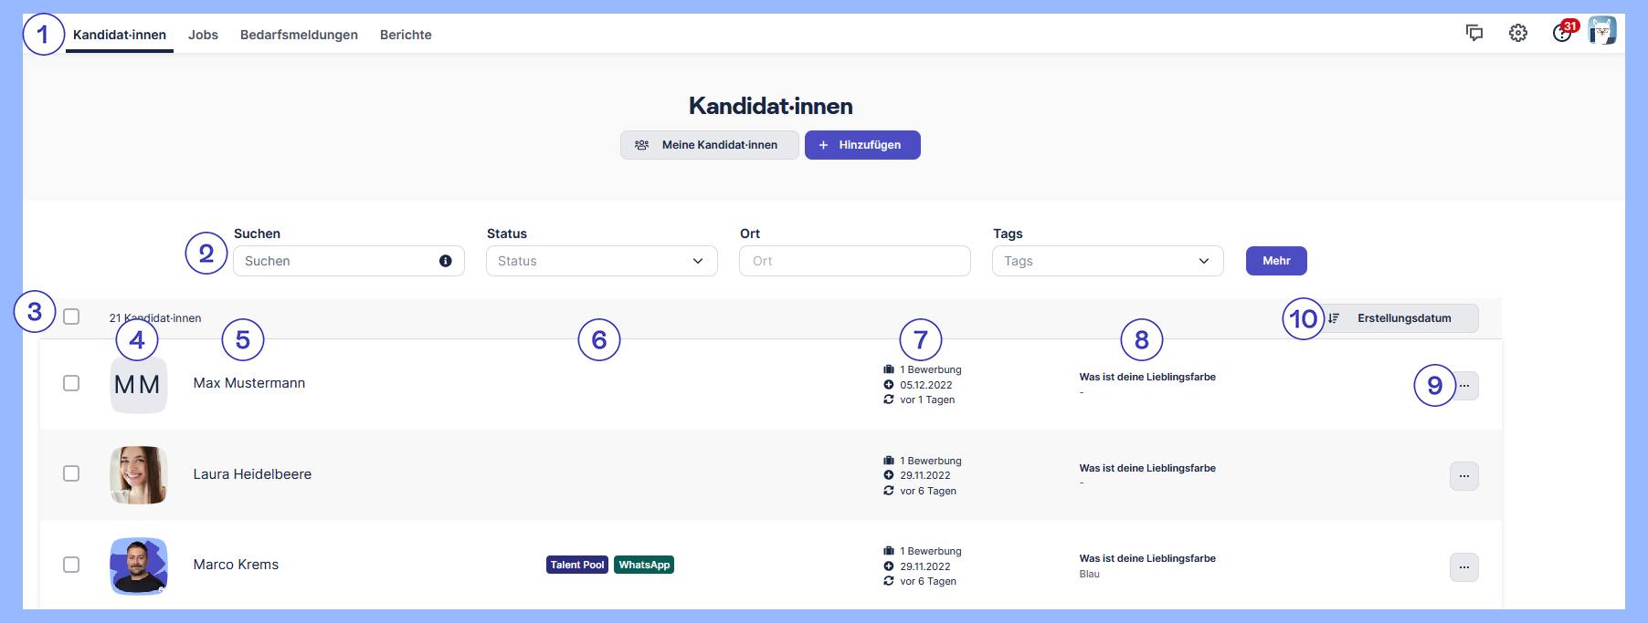Go to the Berichte tab

click(x=406, y=35)
